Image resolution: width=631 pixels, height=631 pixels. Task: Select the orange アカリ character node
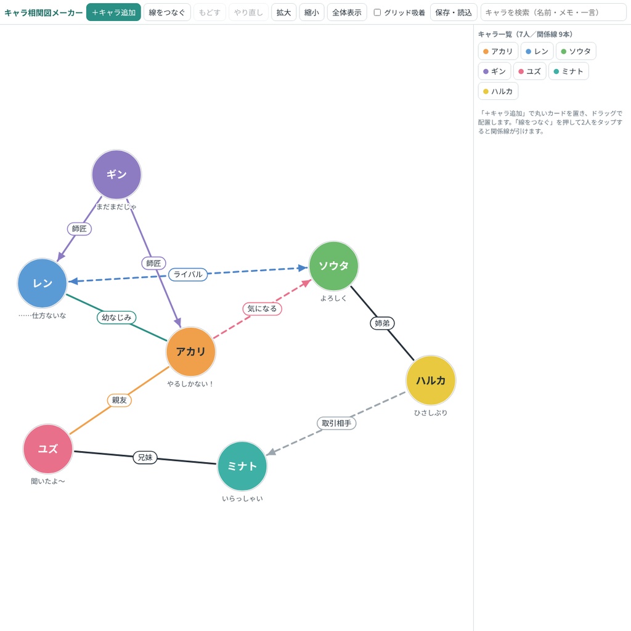(191, 352)
